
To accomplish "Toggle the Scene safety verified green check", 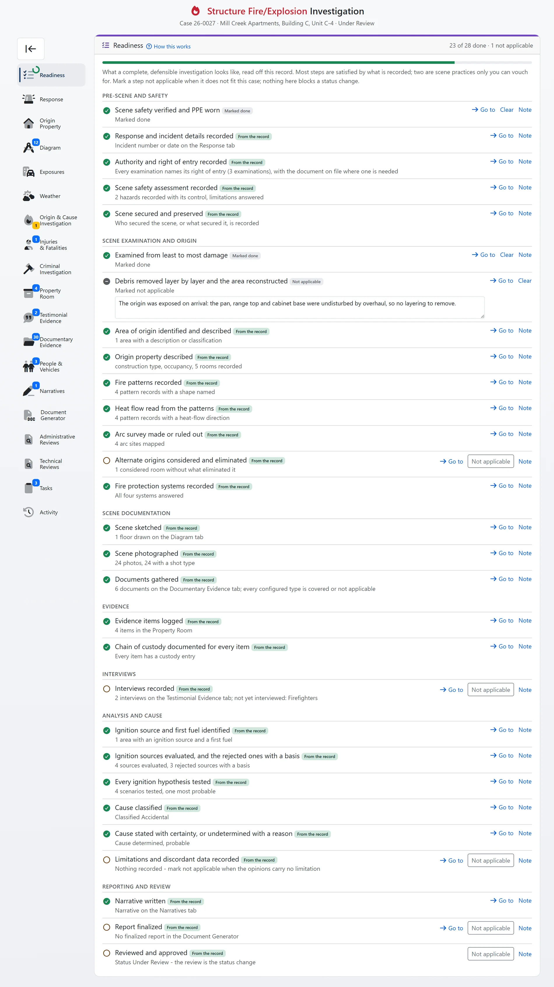I will [x=107, y=111].
